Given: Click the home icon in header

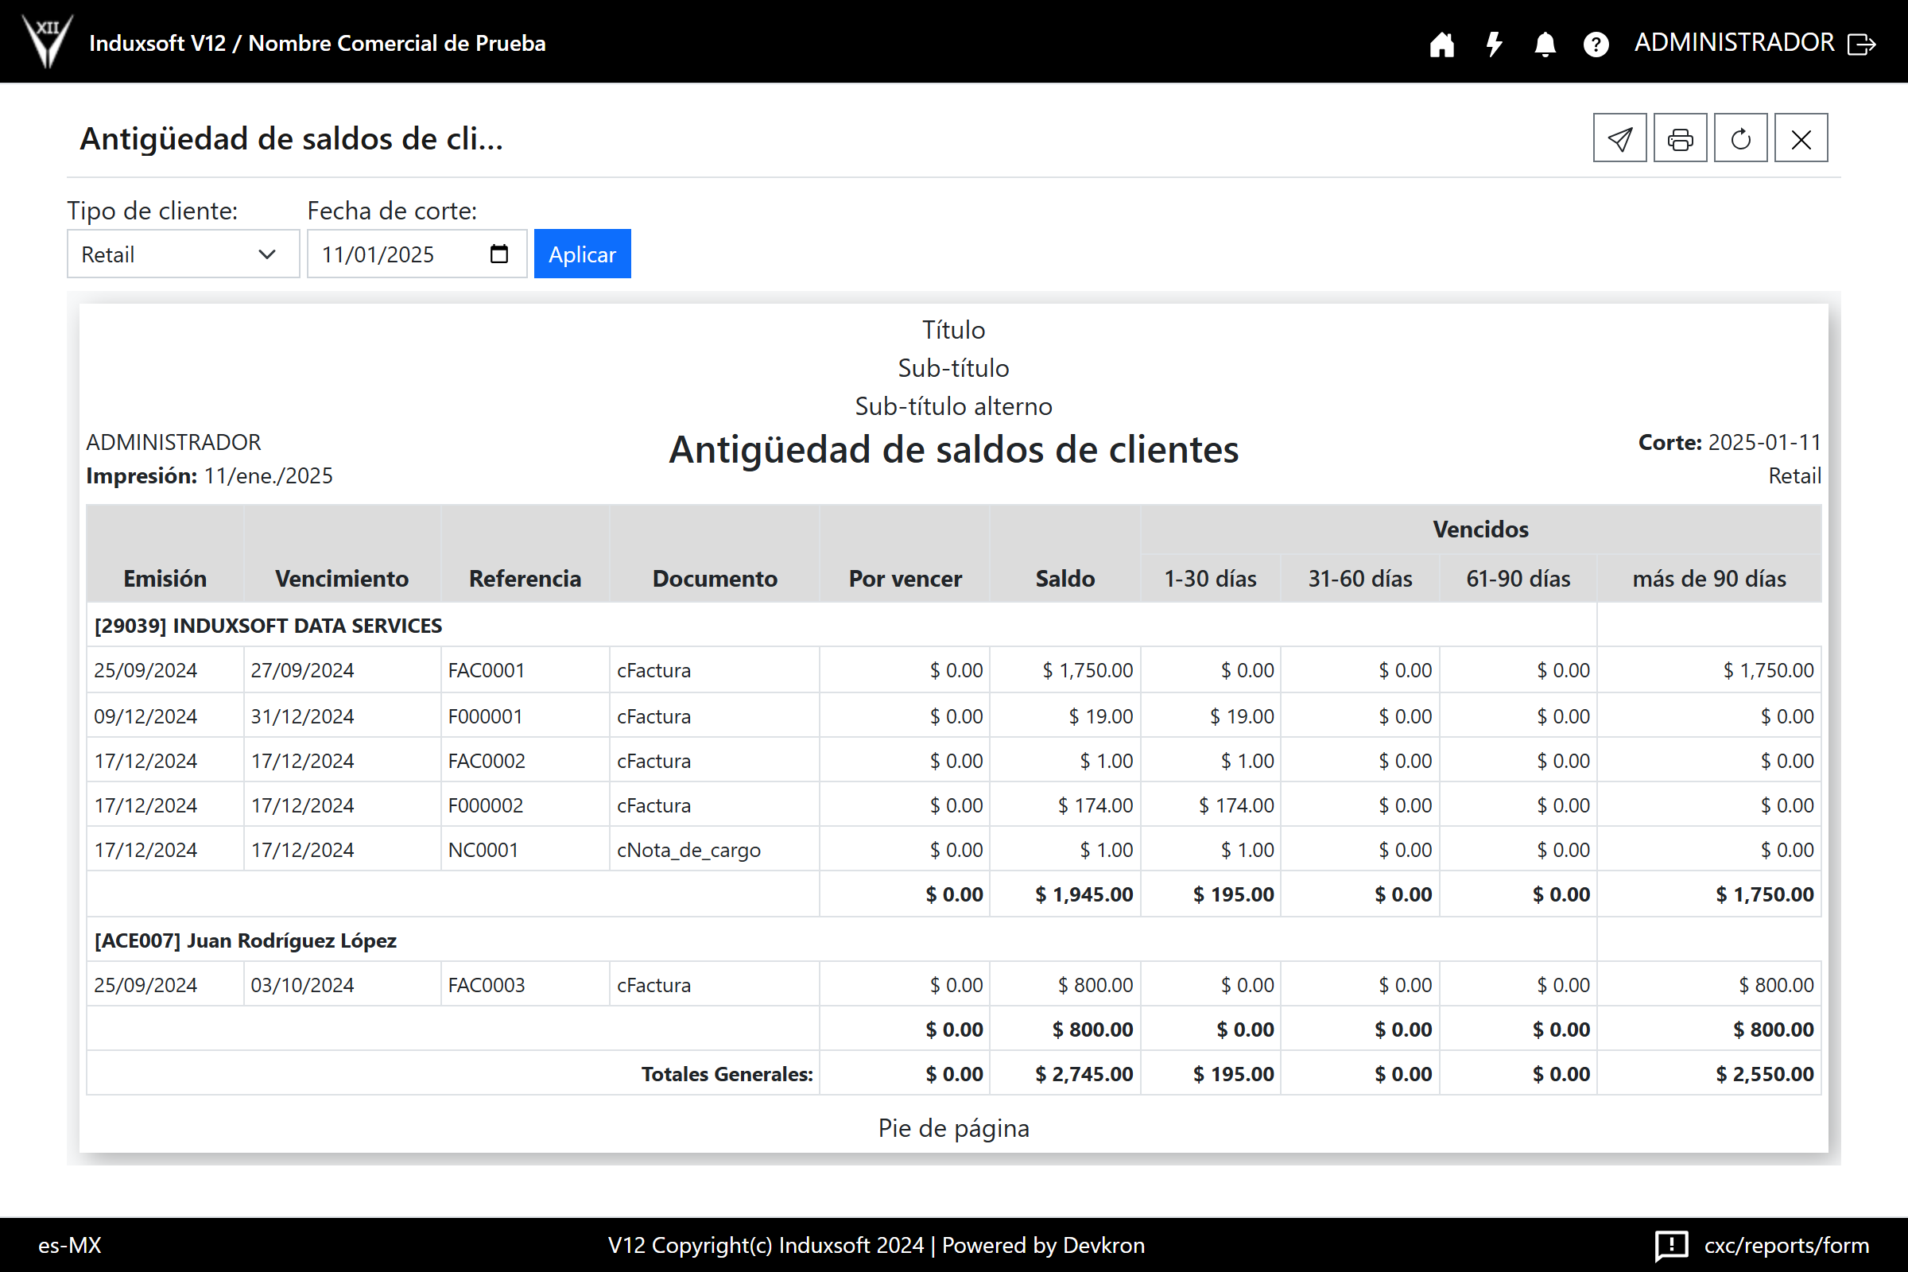Looking at the screenshot, I should click(1441, 44).
